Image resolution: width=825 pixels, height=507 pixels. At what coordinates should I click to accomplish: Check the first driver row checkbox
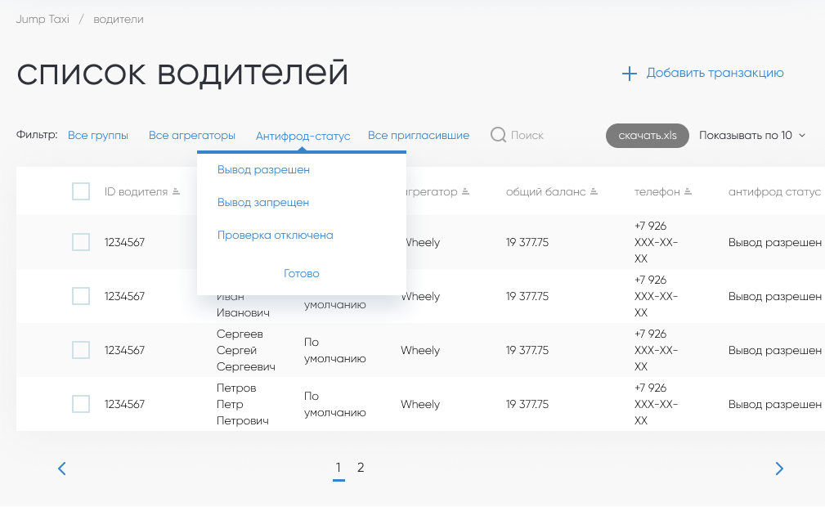click(x=81, y=242)
